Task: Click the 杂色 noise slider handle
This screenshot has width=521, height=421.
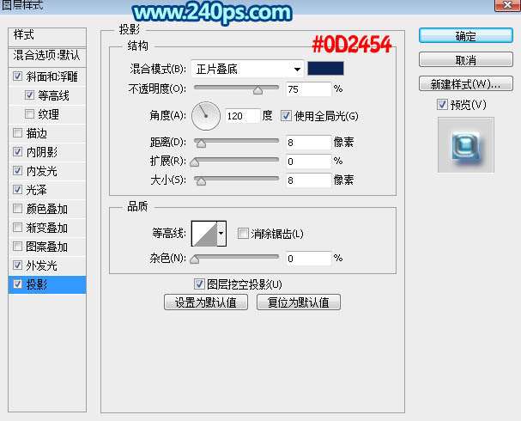Action: point(195,259)
